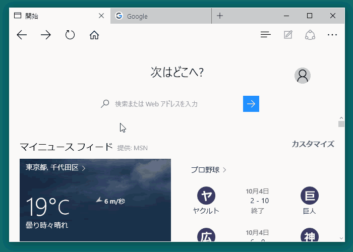Switch to the Google tab
Screen dimensions: 353x252
click(x=161, y=16)
